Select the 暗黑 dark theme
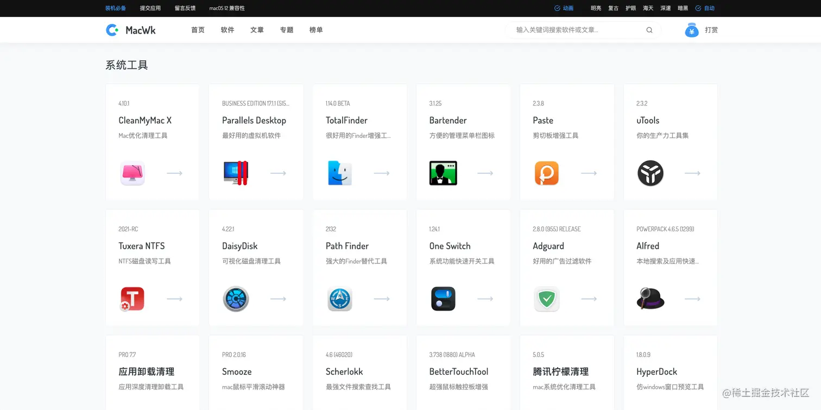 683,8
